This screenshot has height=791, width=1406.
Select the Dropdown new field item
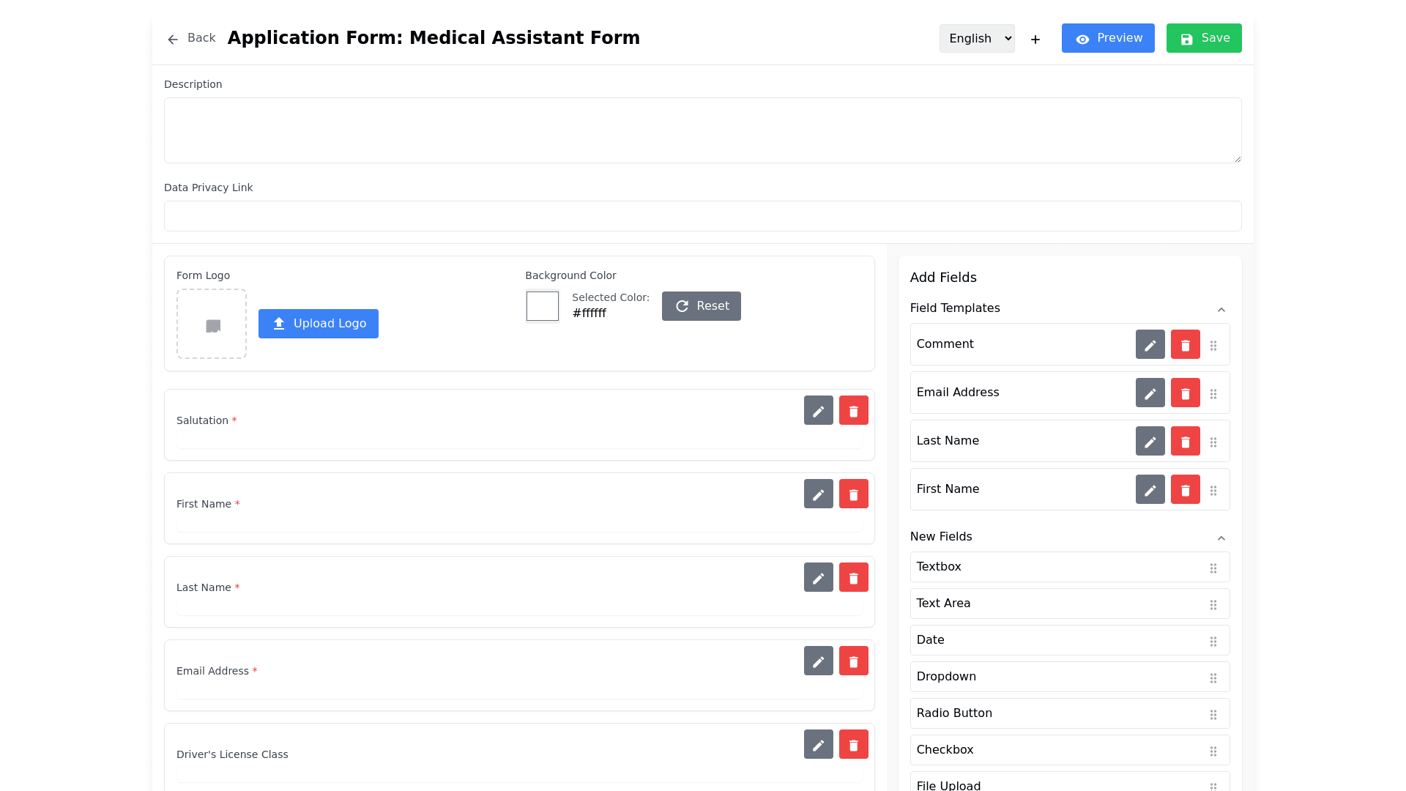[x=946, y=677]
